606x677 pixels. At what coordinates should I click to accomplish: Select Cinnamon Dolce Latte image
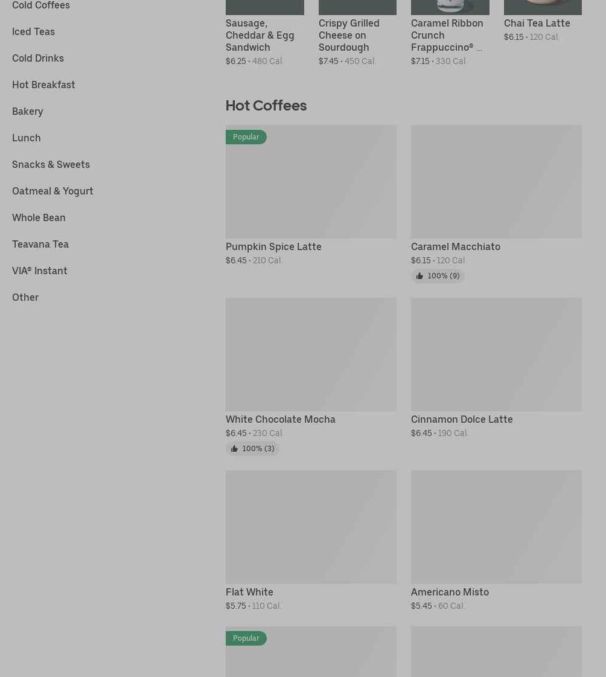[x=496, y=355]
